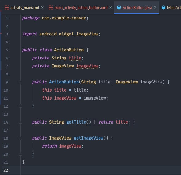Click the MainAct… class file icon
Viewport: 181px width, 175px height.
coord(163,7)
